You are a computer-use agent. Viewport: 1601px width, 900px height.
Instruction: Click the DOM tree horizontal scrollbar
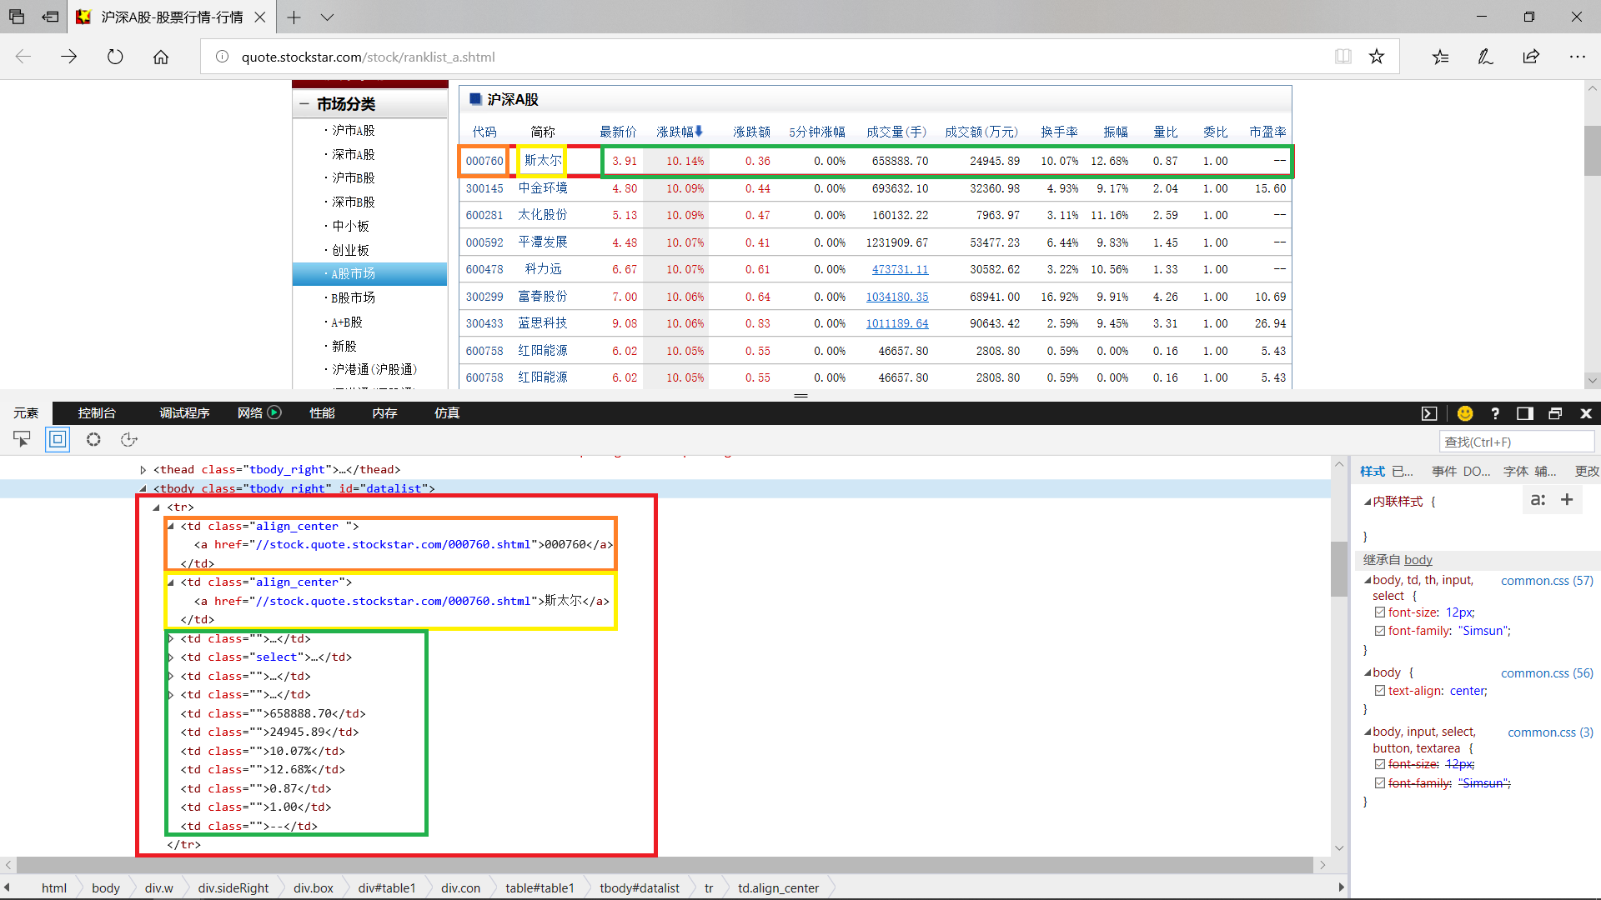[x=665, y=865]
